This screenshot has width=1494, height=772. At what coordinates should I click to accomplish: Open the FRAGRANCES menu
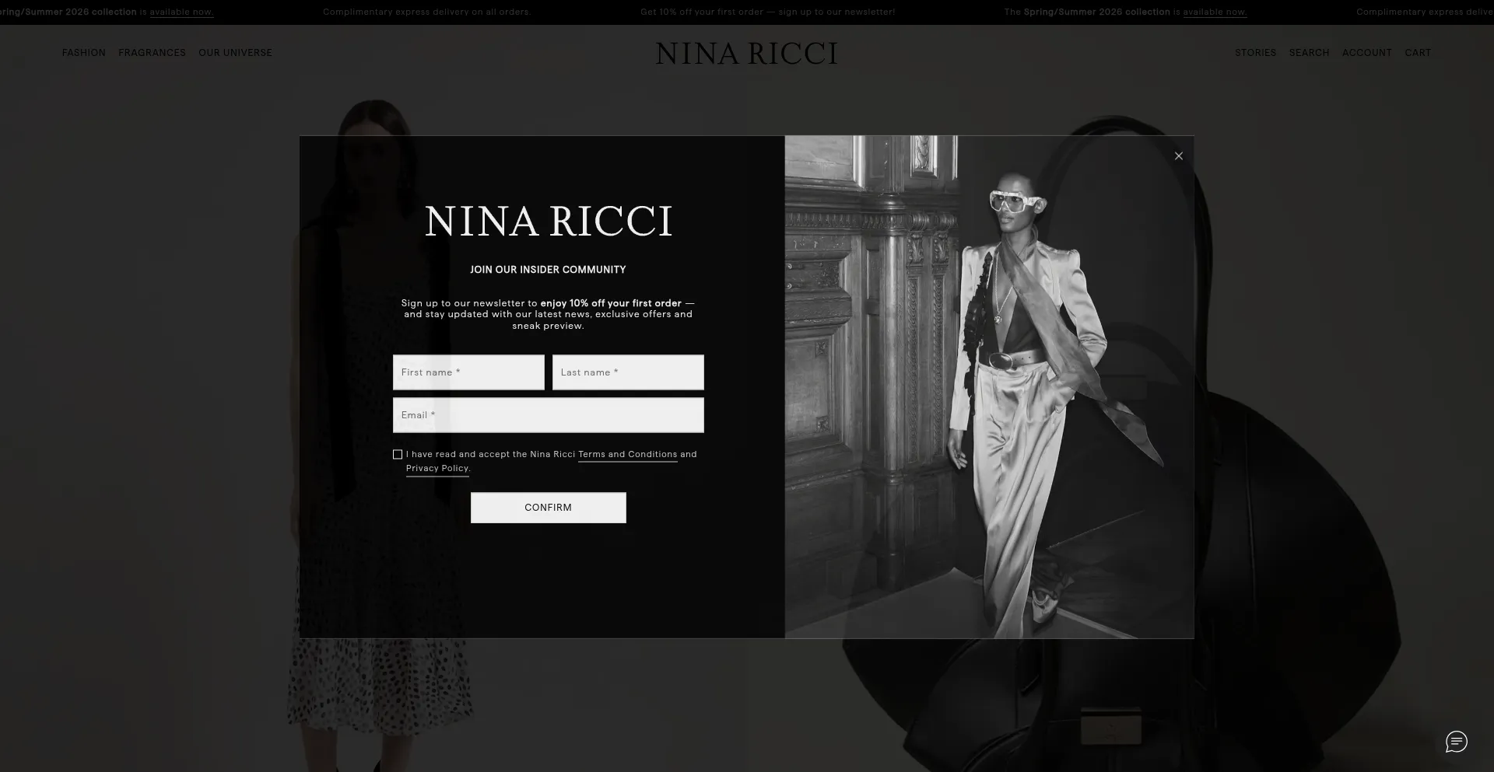click(152, 53)
